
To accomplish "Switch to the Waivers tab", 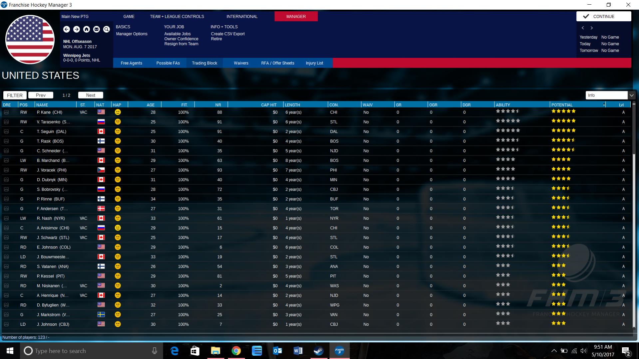I will [x=241, y=63].
